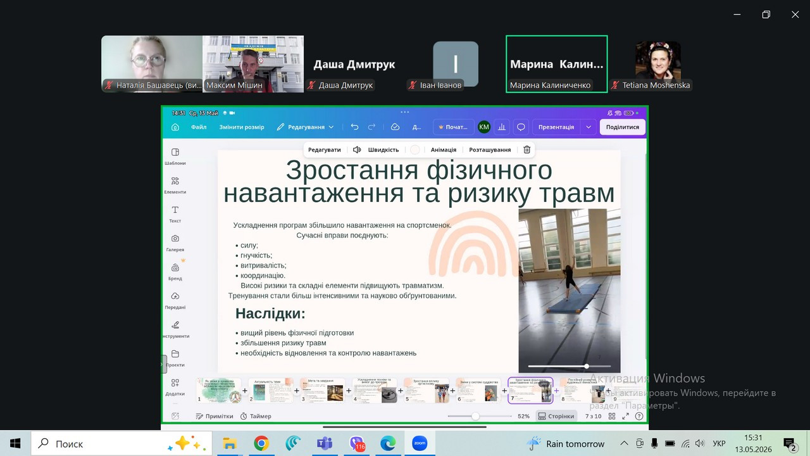The image size is (810, 456).
Task: Open Viber from the taskbar
Action: 357,443
